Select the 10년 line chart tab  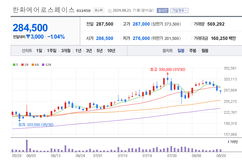pos(111,51)
